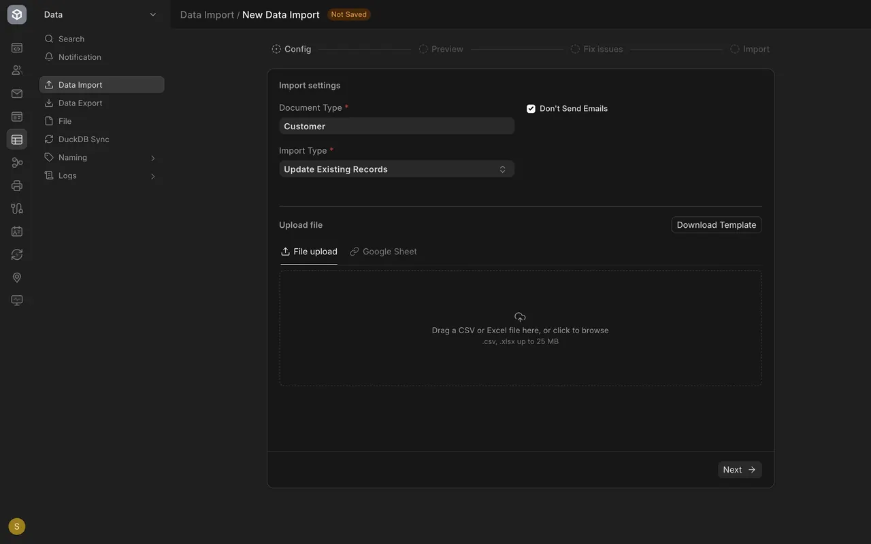Screen dimensions: 871x544
Task: Toggle the Don't Send Emails checkbox
Action: 531,108
